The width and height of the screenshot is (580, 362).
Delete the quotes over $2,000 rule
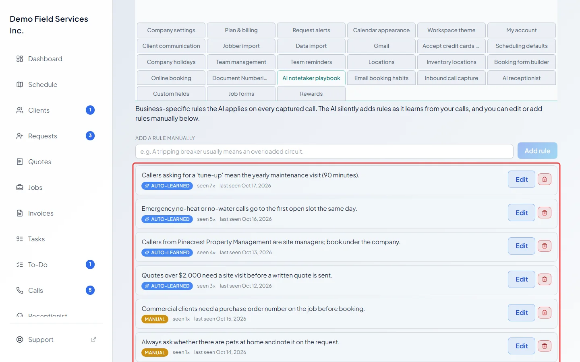545,279
